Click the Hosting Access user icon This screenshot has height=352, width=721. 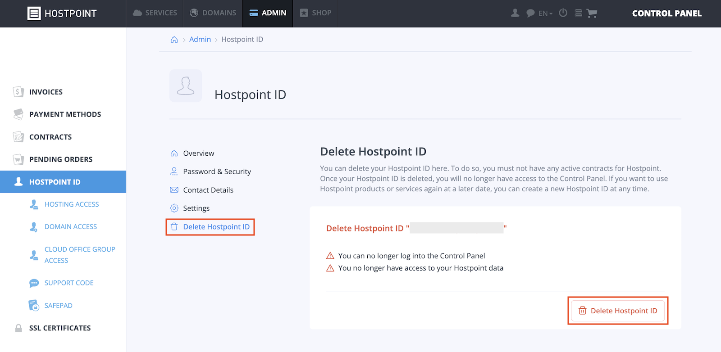click(34, 204)
